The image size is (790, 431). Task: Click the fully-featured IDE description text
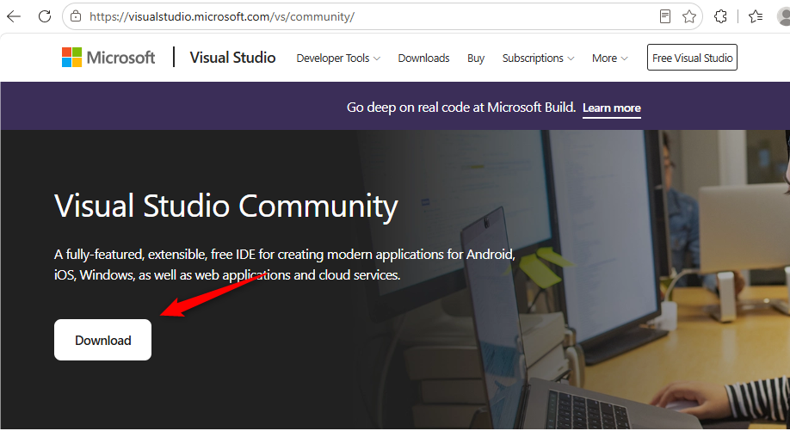285,264
